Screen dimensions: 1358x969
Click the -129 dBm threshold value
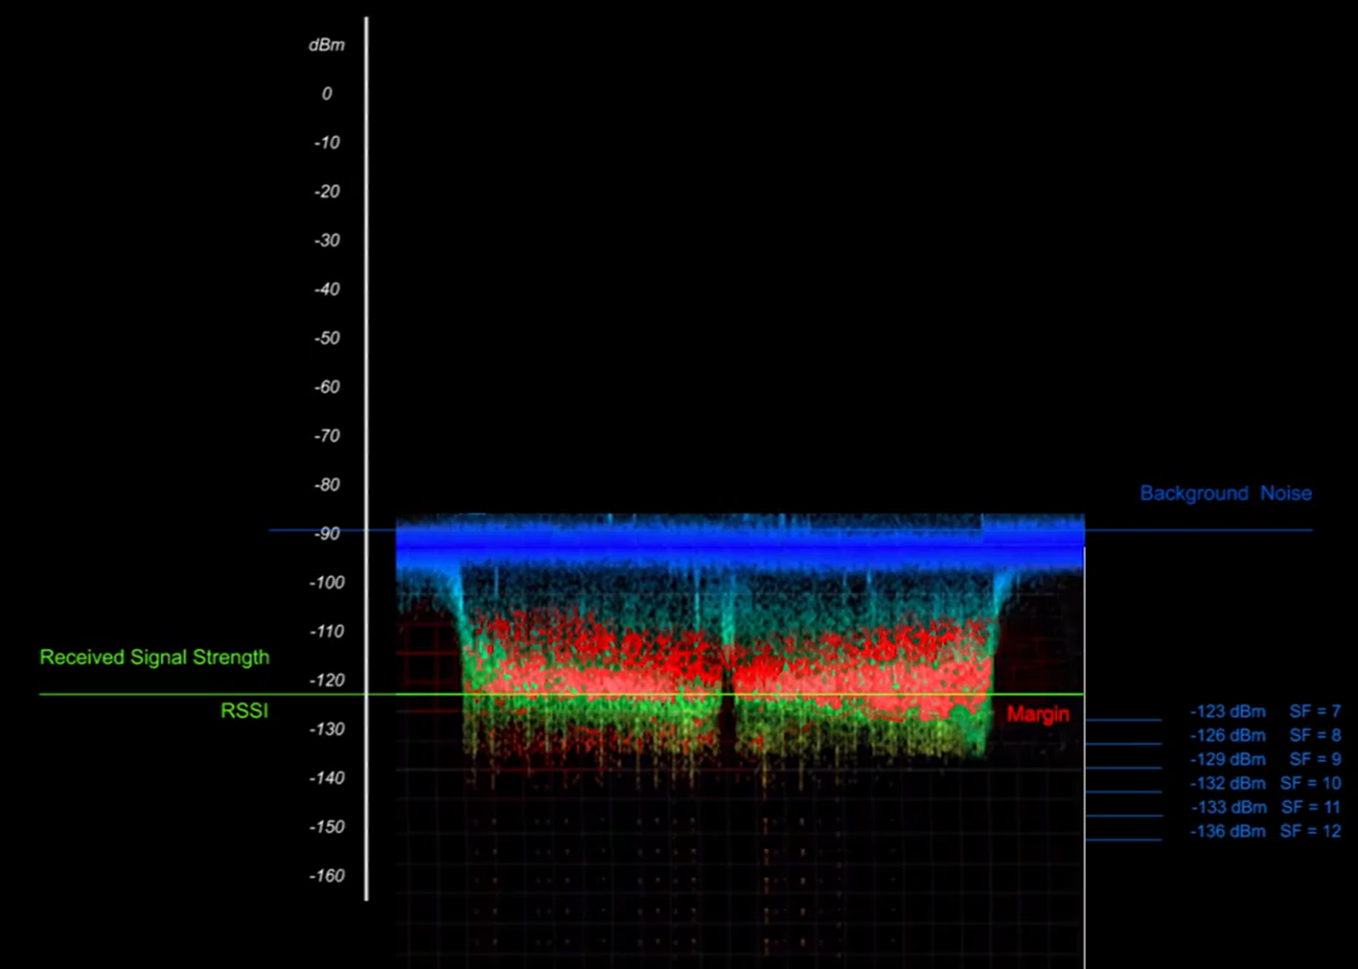tap(1228, 759)
